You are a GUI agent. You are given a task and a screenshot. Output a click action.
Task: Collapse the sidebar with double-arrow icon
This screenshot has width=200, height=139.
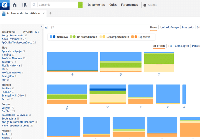pos(42,26)
